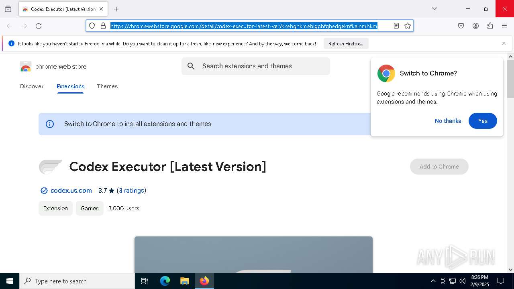
Task: Go forward arrow in navigation bar
Action: tap(24, 26)
